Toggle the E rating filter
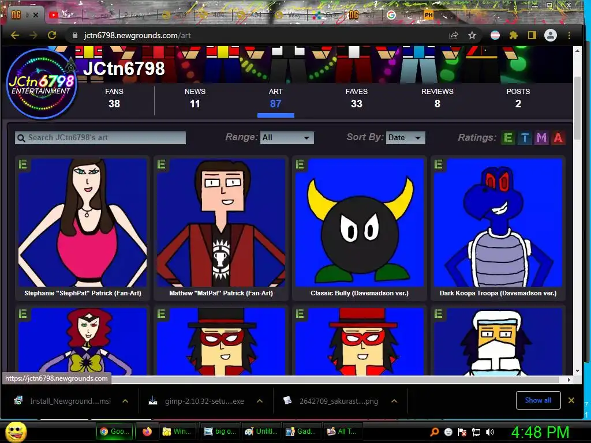This screenshot has height=443, width=591. pos(508,138)
